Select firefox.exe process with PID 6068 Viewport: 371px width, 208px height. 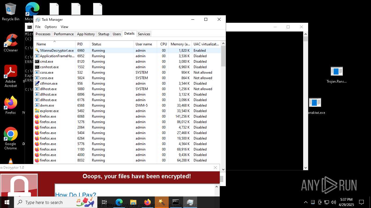[x=128, y=116]
